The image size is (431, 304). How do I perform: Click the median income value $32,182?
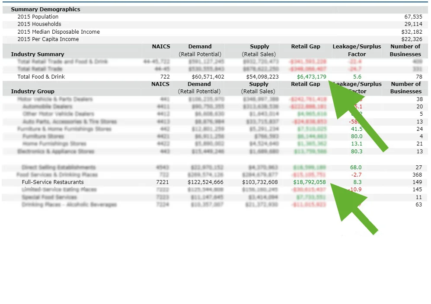(412, 32)
